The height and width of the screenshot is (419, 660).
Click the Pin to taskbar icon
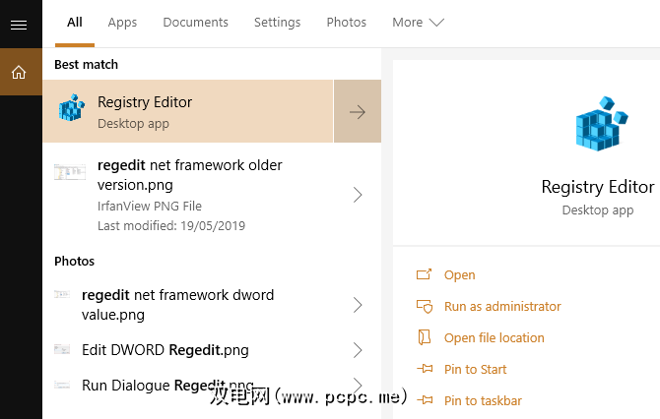click(425, 401)
